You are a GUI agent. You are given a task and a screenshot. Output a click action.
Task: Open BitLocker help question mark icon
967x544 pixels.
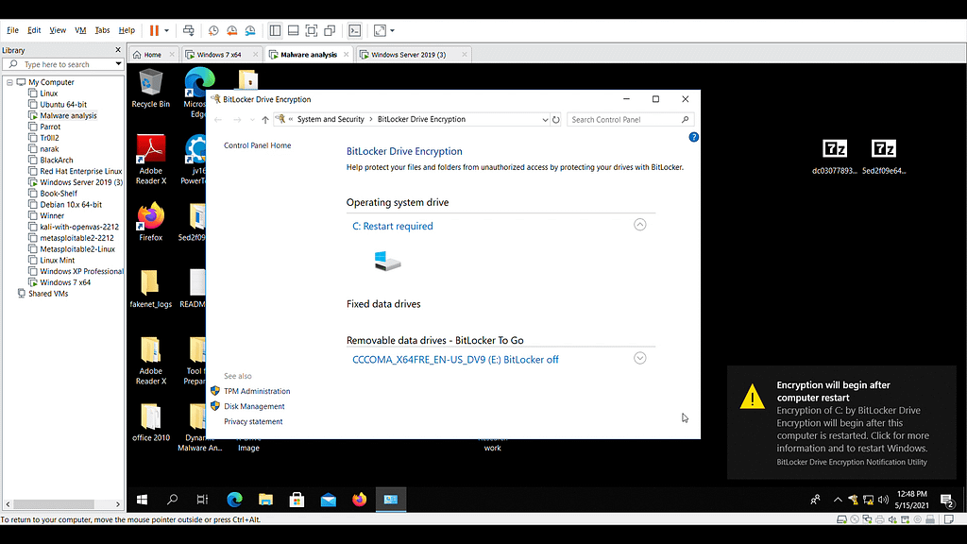[694, 137]
